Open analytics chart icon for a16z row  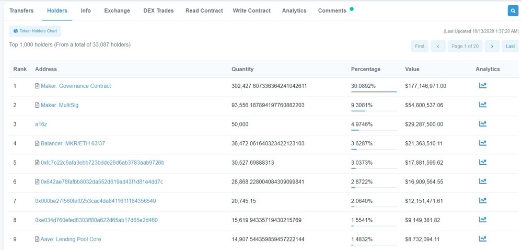tap(482, 124)
